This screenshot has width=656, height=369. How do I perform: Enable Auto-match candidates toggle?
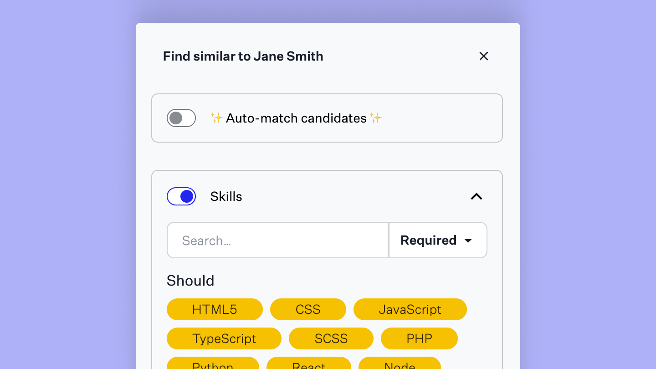pos(181,118)
